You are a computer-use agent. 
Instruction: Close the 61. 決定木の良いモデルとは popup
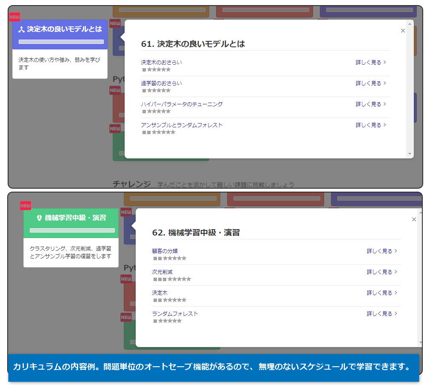[x=403, y=31]
